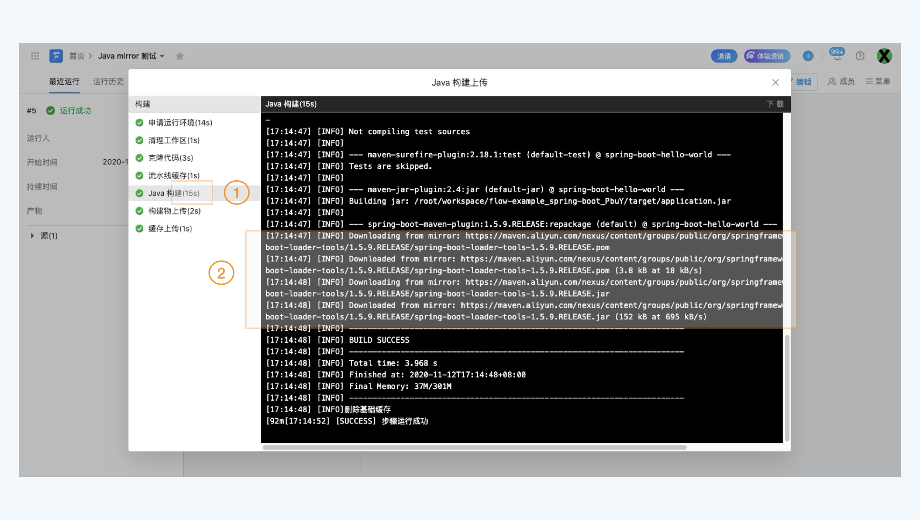920x520 pixels.
Task: Click success icon beside 构建物上传
Action: (x=139, y=211)
